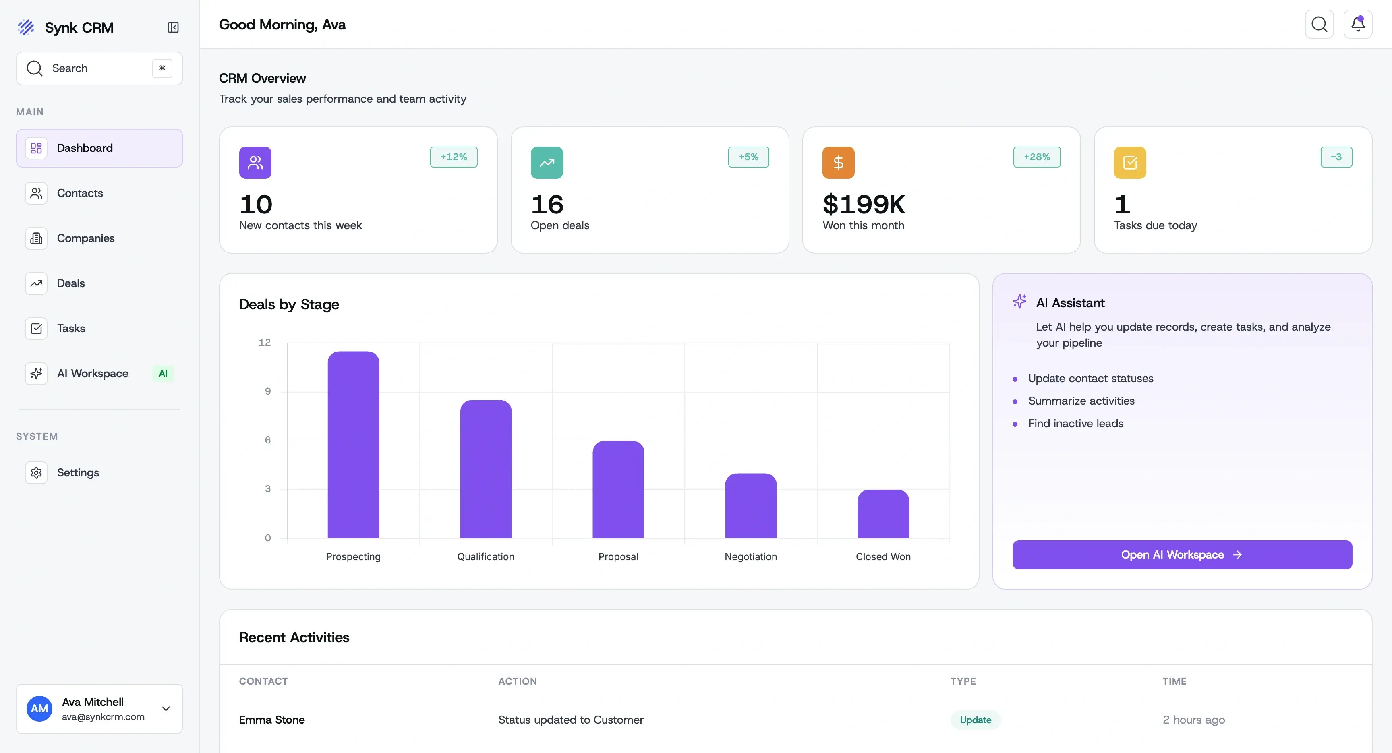Click the AI Workspace sparkle icon
Image resolution: width=1392 pixels, height=753 pixels.
click(x=36, y=373)
